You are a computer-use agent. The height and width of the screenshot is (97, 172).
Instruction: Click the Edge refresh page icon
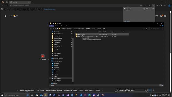(6, 6)
